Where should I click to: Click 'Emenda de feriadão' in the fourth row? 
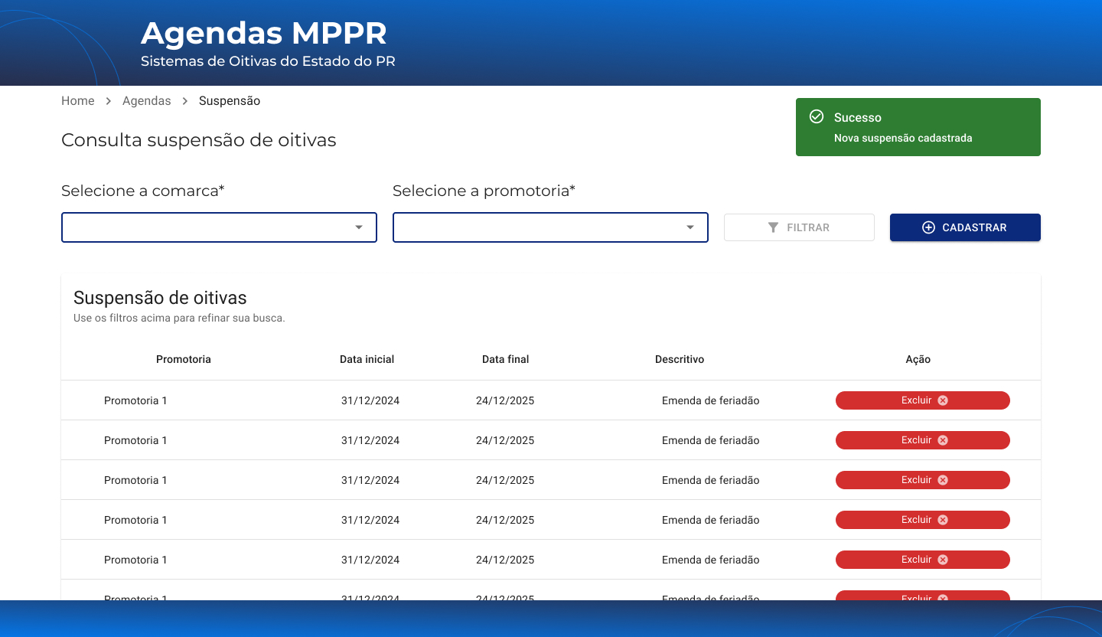pos(711,520)
